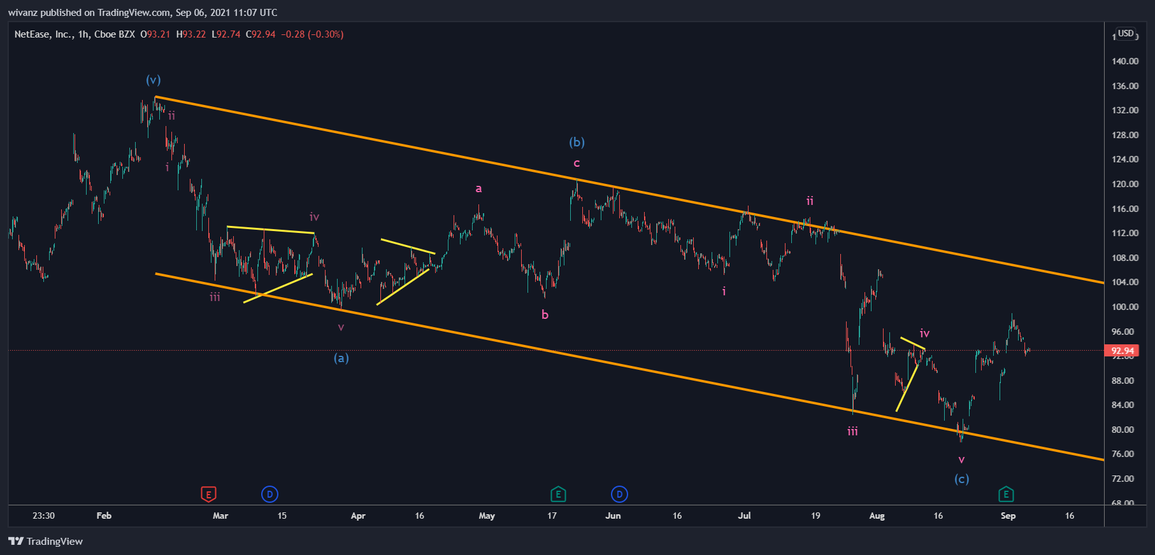Image resolution: width=1155 pixels, height=555 pixels.
Task: Click the 80.00 price axis label
Action: coord(1123,430)
